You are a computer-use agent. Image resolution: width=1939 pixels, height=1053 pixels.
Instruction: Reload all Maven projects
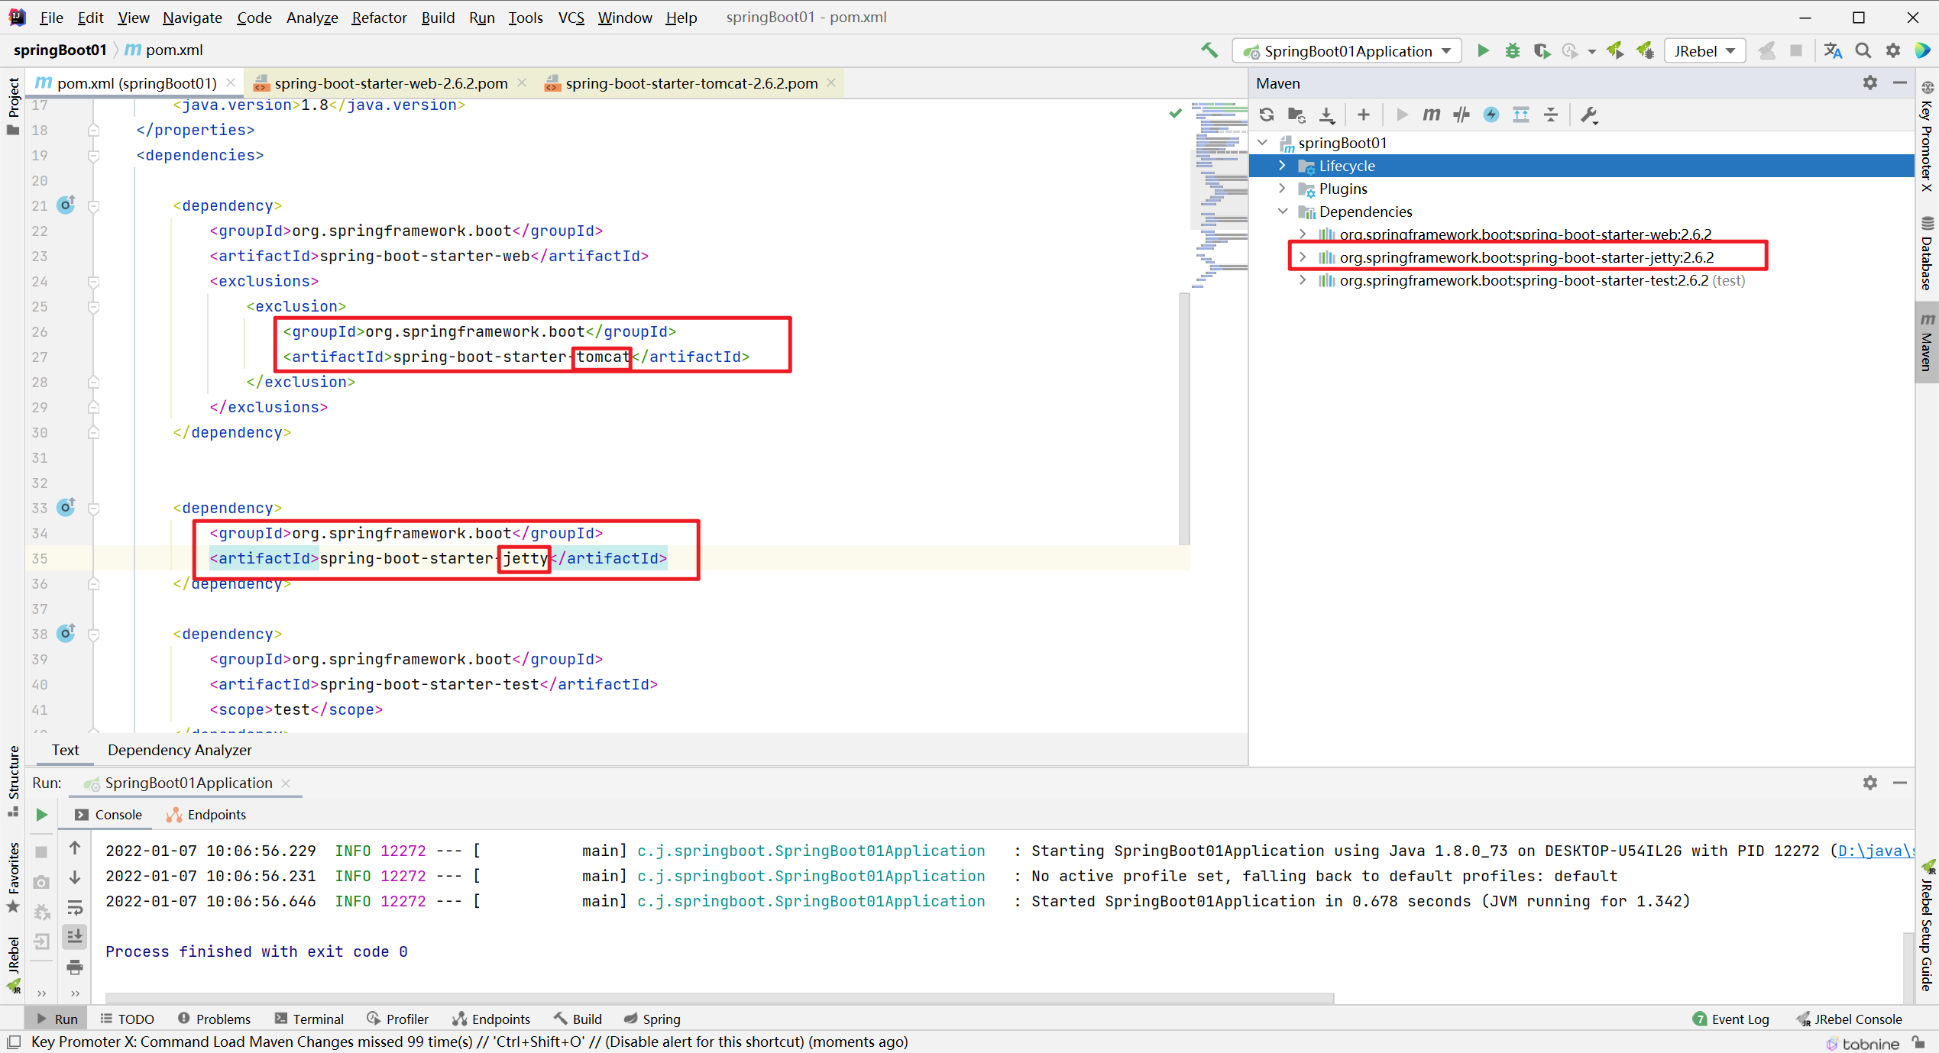(1267, 115)
